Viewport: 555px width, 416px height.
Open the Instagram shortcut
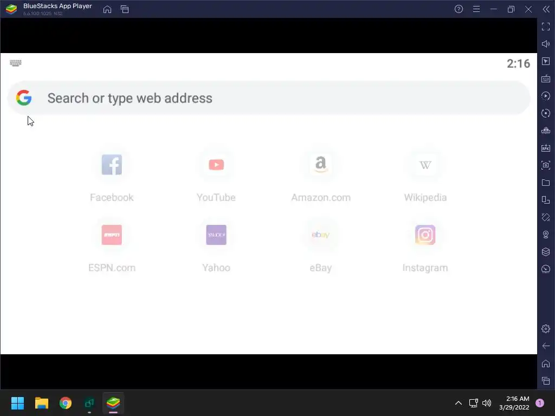(x=425, y=235)
